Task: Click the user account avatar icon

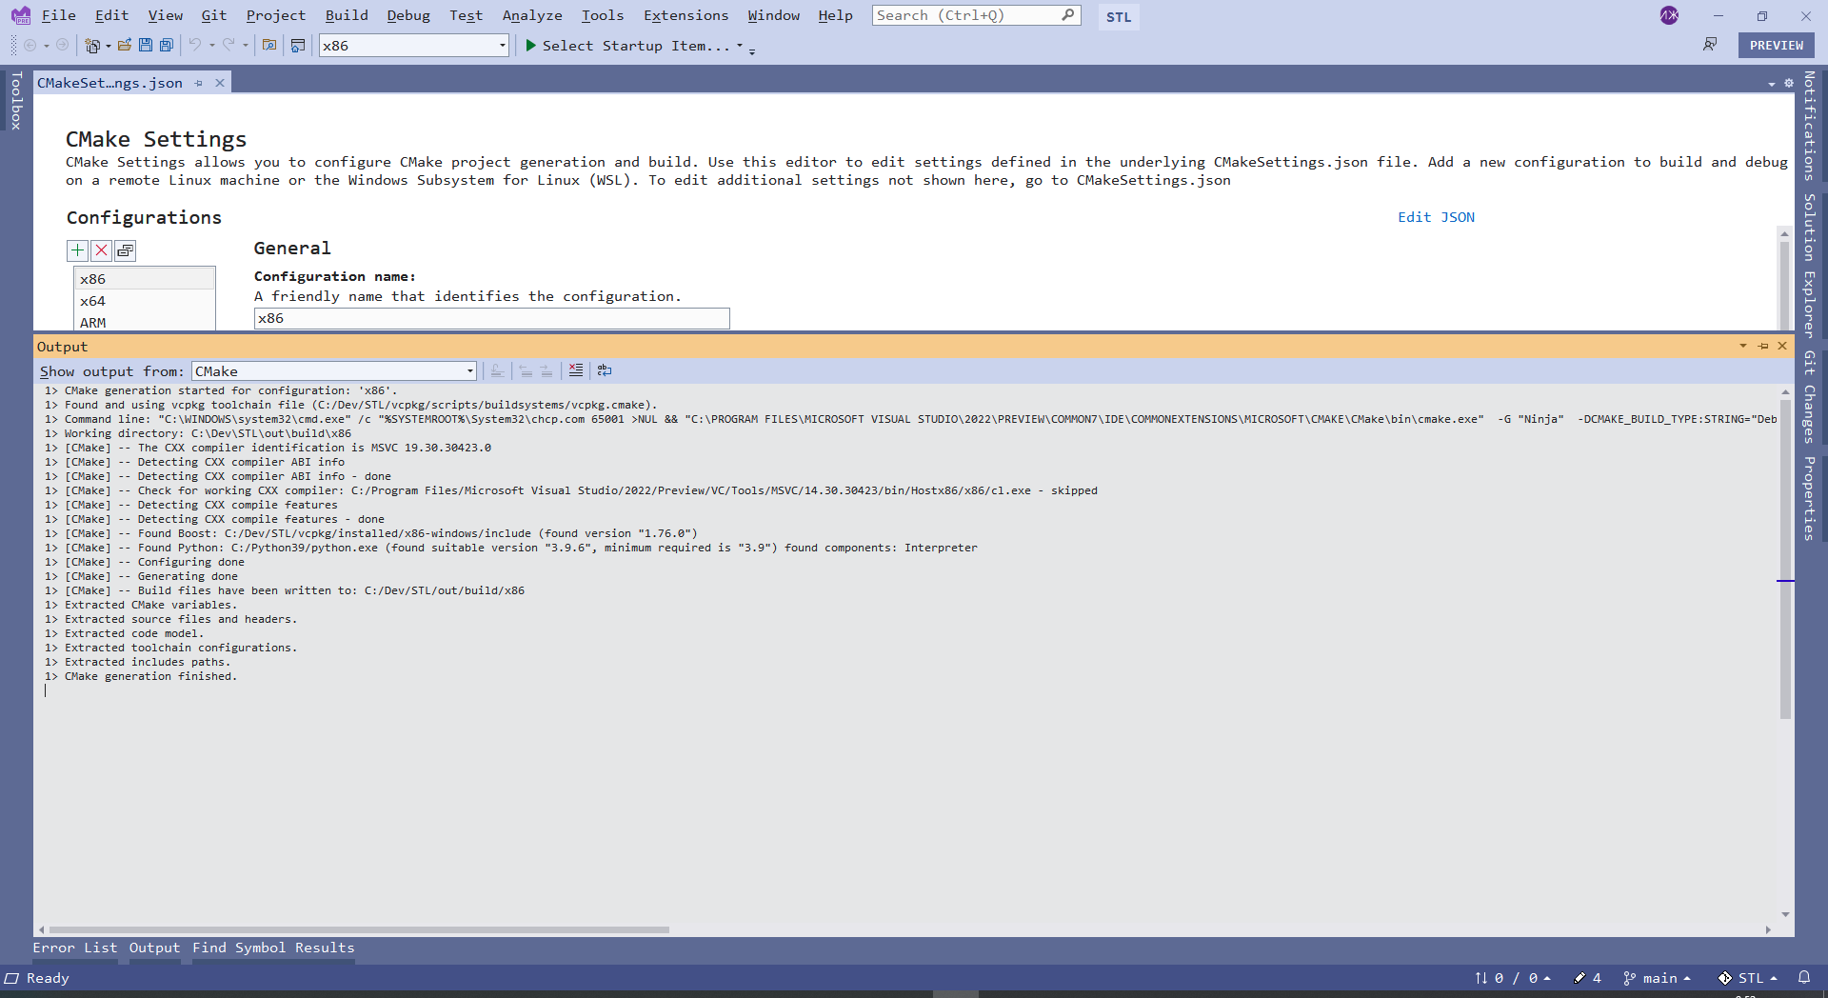Action: tap(1669, 15)
